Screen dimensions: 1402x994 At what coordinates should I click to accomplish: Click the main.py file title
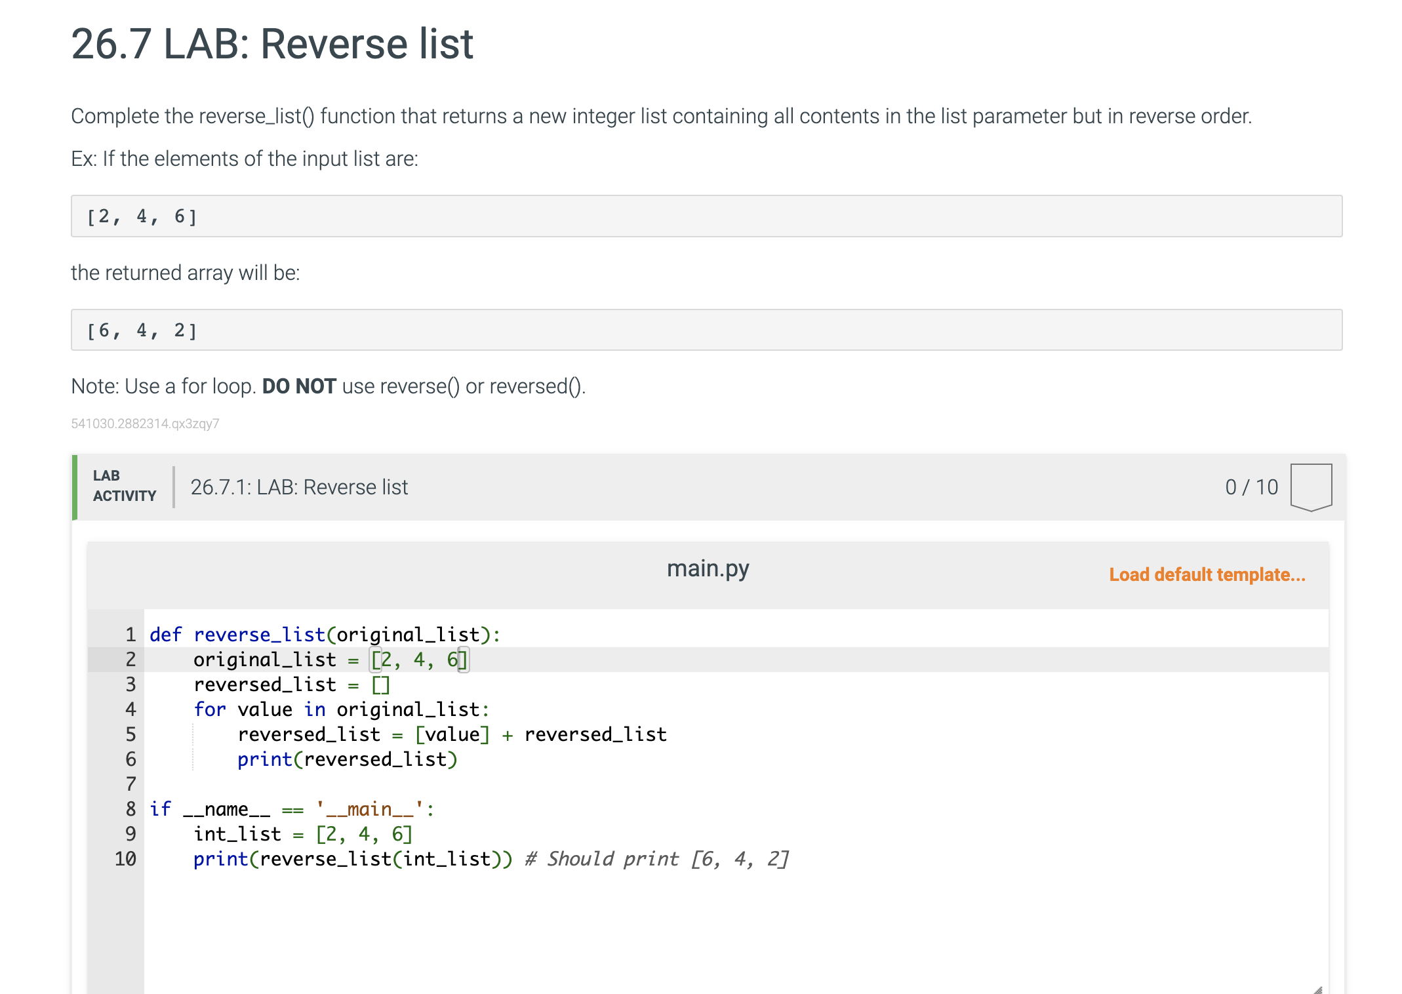coord(708,568)
